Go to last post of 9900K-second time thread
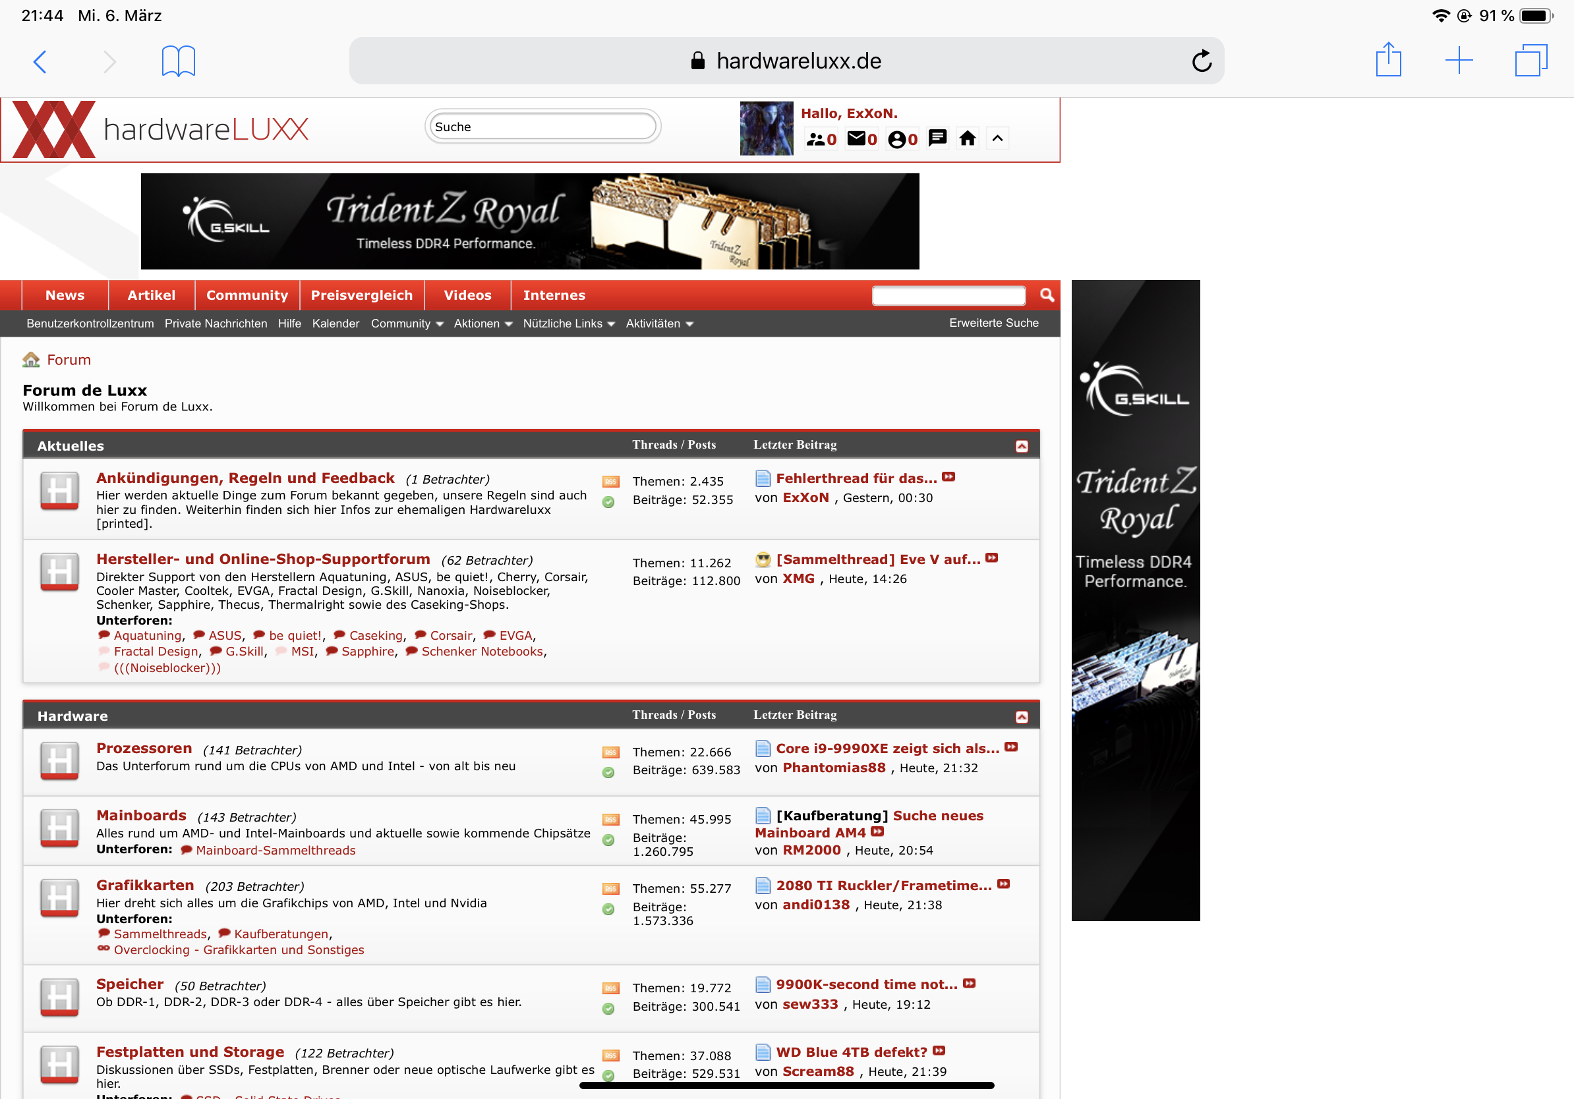 coord(969,983)
